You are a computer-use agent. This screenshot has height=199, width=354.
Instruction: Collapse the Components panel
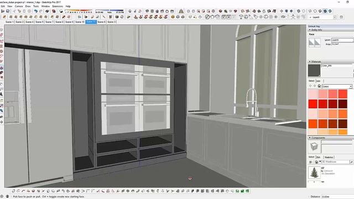310,138
